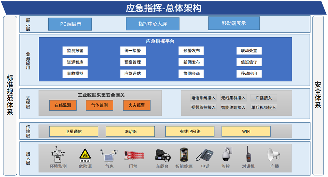
Task: Select the 工业数据采集安全网关 heading
Action: pyautogui.click(x=101, y=95)
